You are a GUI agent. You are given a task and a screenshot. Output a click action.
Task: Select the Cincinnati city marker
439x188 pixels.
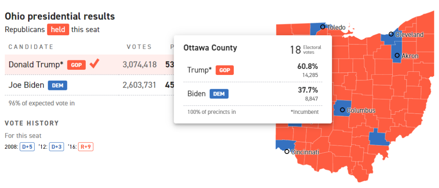click(x=287, y=152)
